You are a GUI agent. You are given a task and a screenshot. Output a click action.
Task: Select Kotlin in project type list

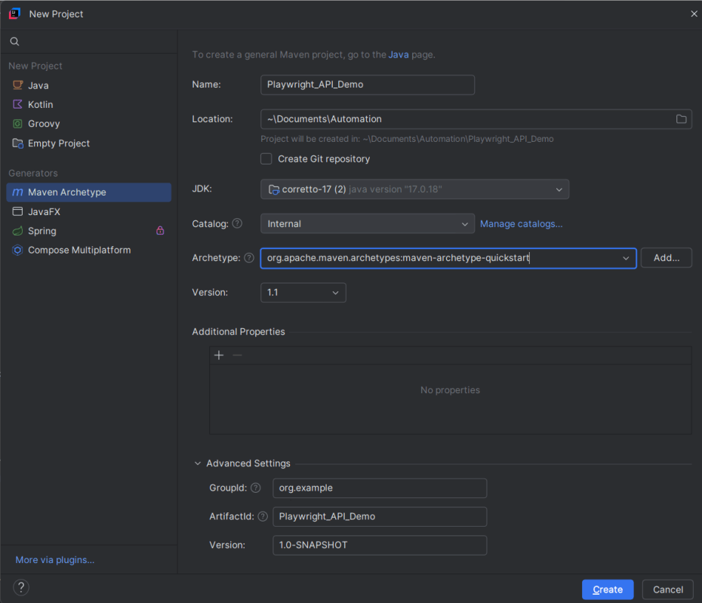point(40,105)
